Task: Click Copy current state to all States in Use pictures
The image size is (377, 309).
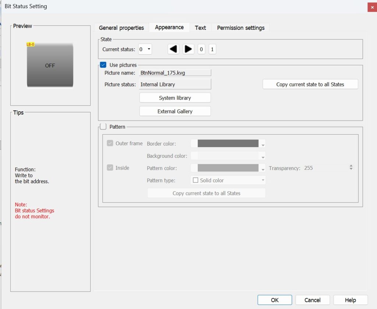Action: pyautogui.click(x=310, y=84)
